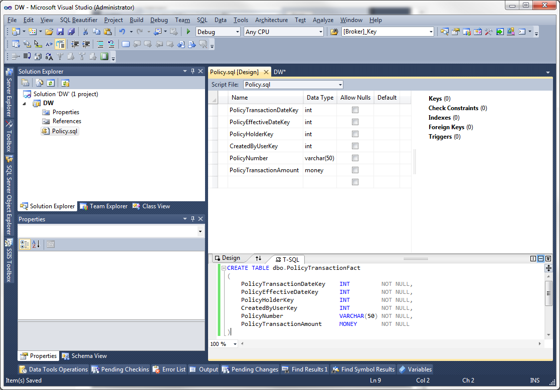
Task: Toggle Allow Nulls for PolicyTransactionAmount
Action: tap(355, 170)
